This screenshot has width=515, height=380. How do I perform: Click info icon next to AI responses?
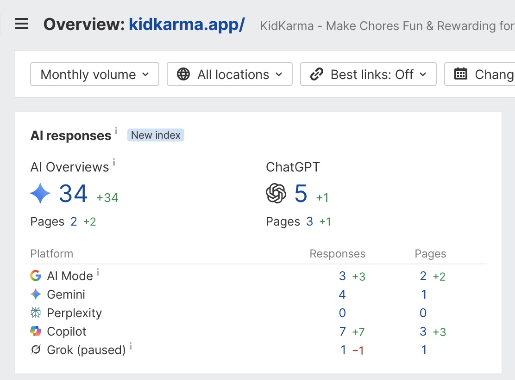point(116,131)
